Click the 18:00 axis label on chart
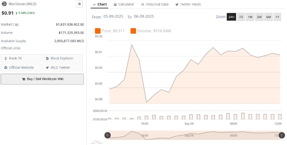 [145, 124]
